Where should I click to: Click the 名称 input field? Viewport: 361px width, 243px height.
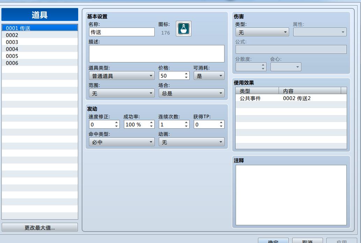coord(121,32)
